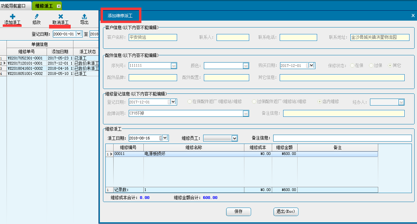Switch to the 维修派工 tab
Screen dimensions: 417x224
pyautogui.click(x=44, y=6)
